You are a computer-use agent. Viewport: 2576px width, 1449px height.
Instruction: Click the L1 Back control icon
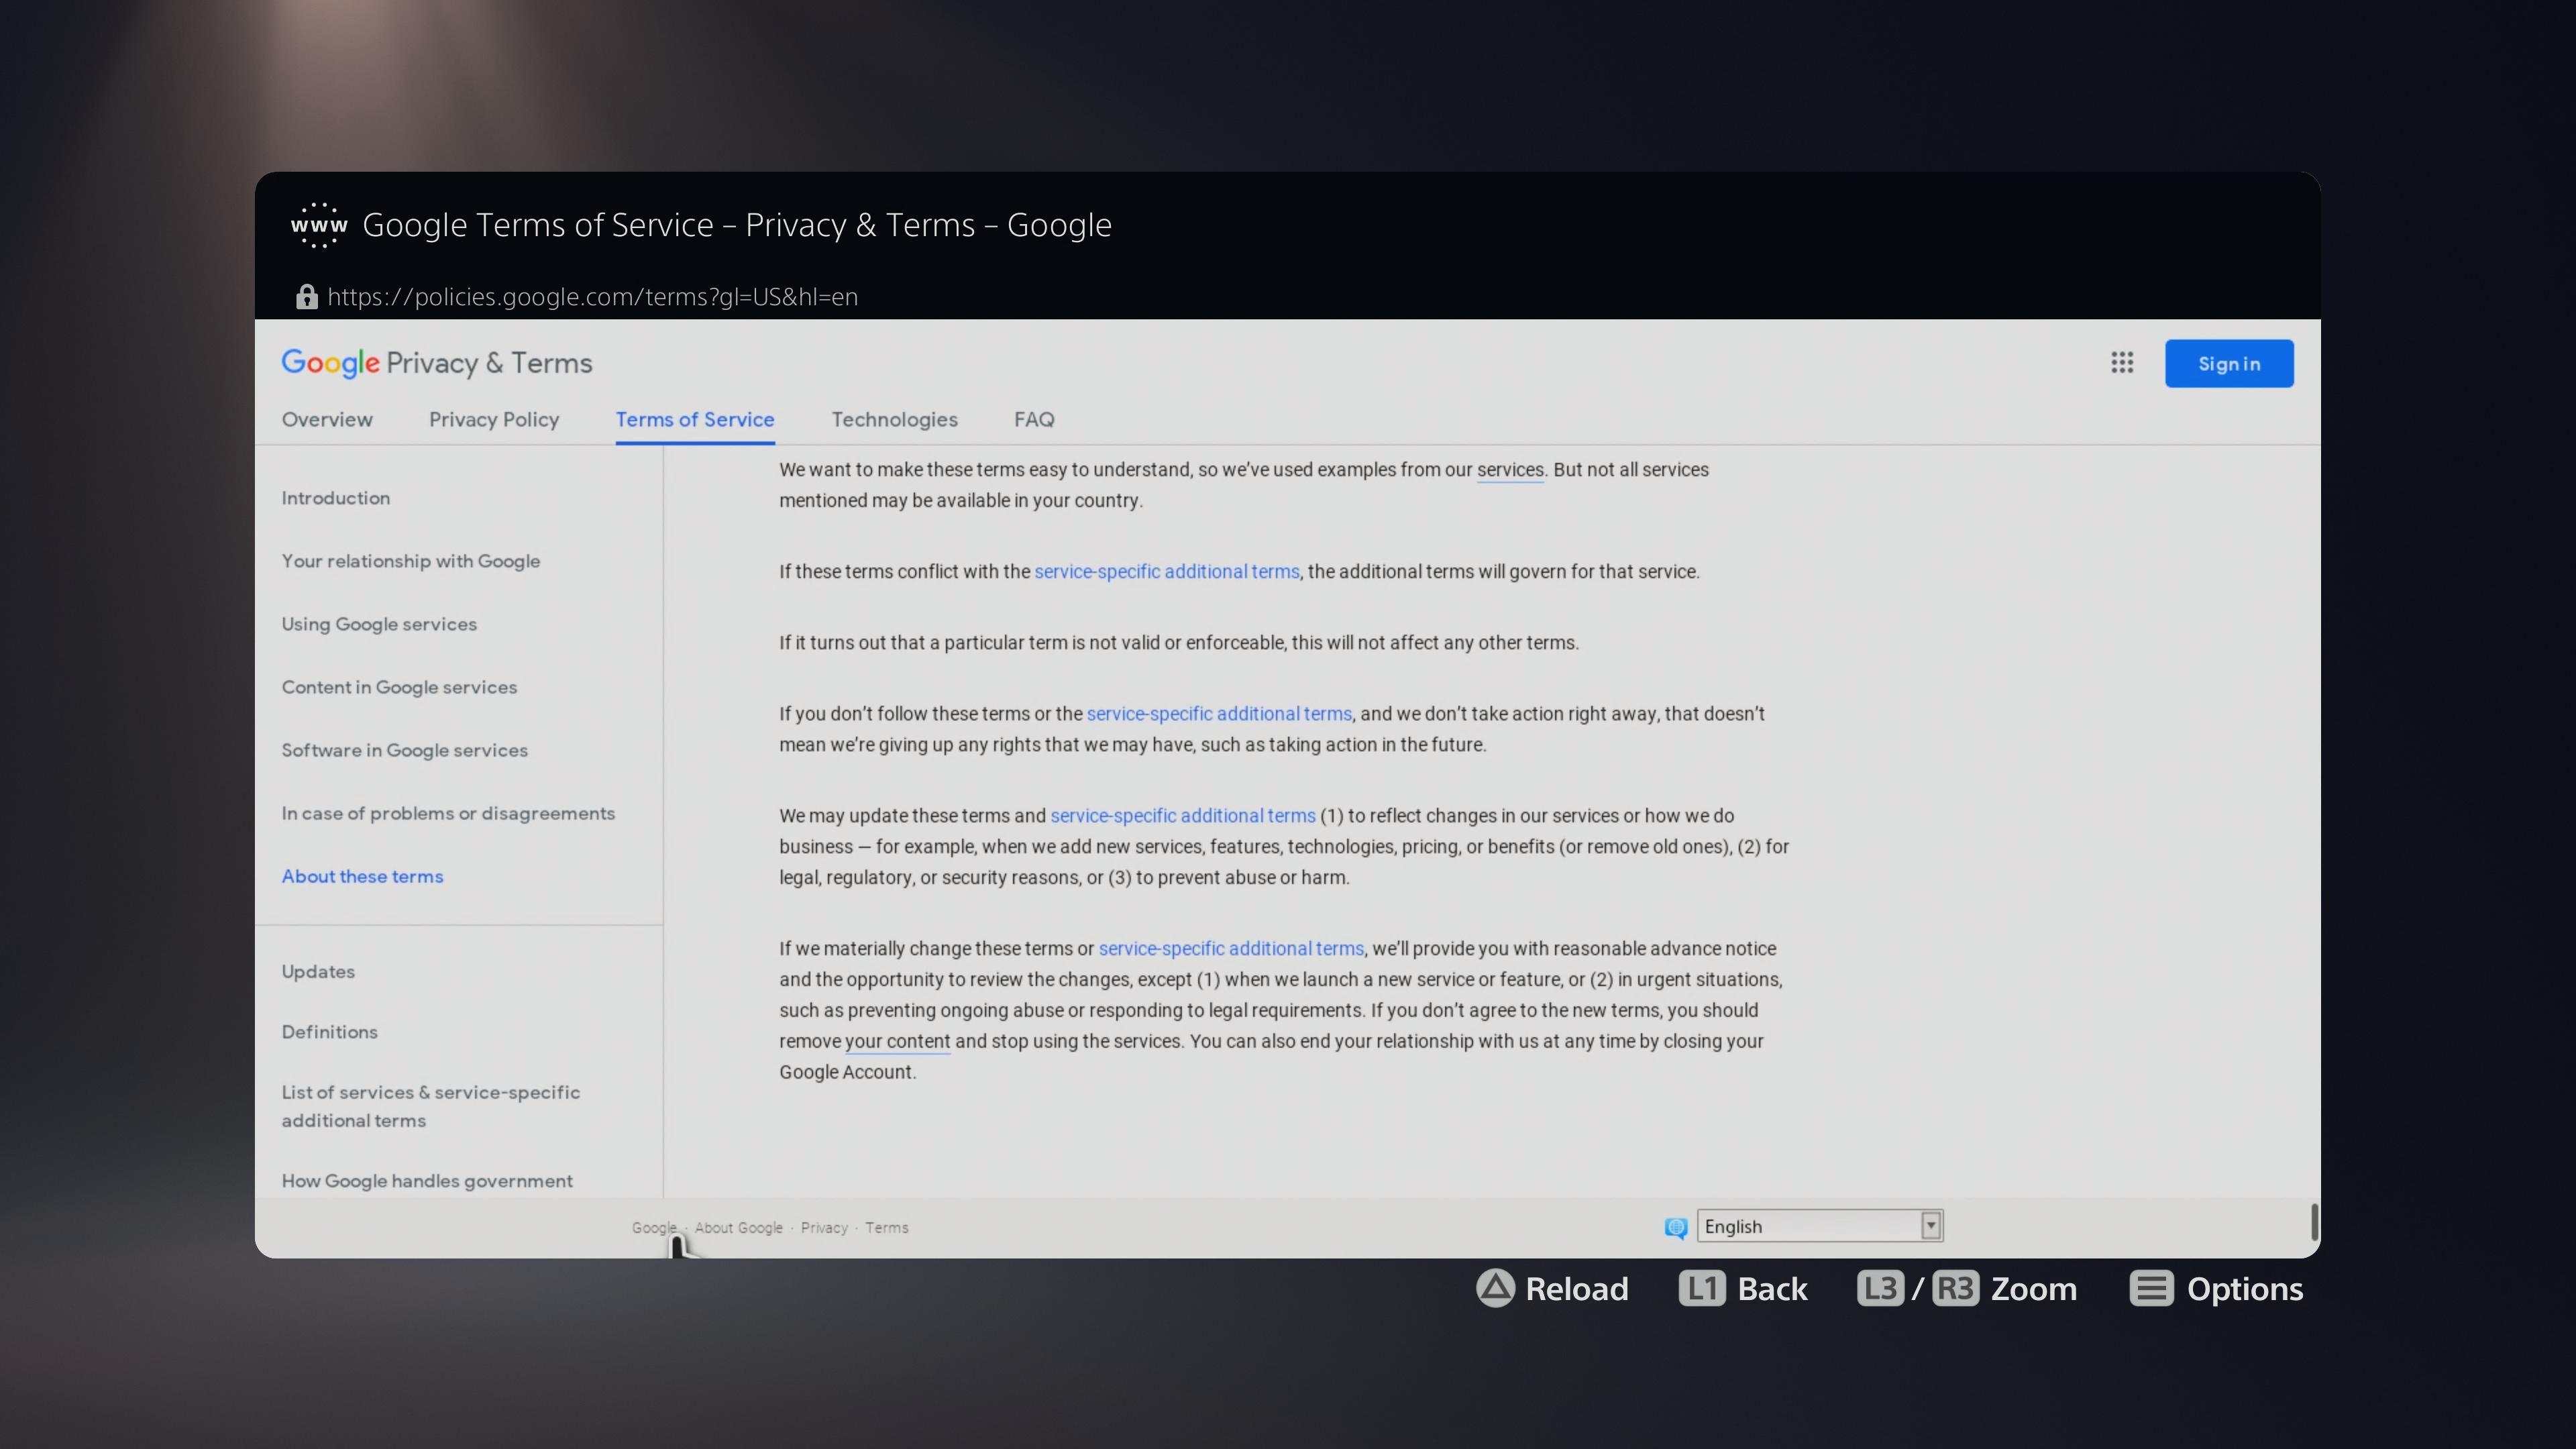tap(1703, 1289)
